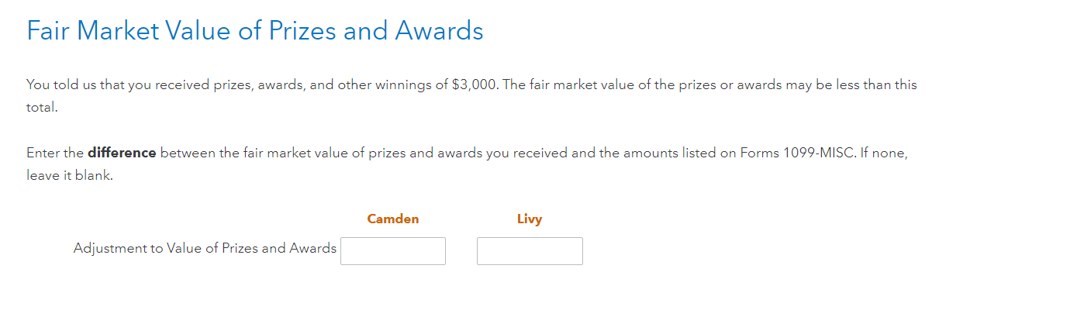Click "Awards" at the end of the heading
Screen dimensions: 1077x324
[440, 31]
